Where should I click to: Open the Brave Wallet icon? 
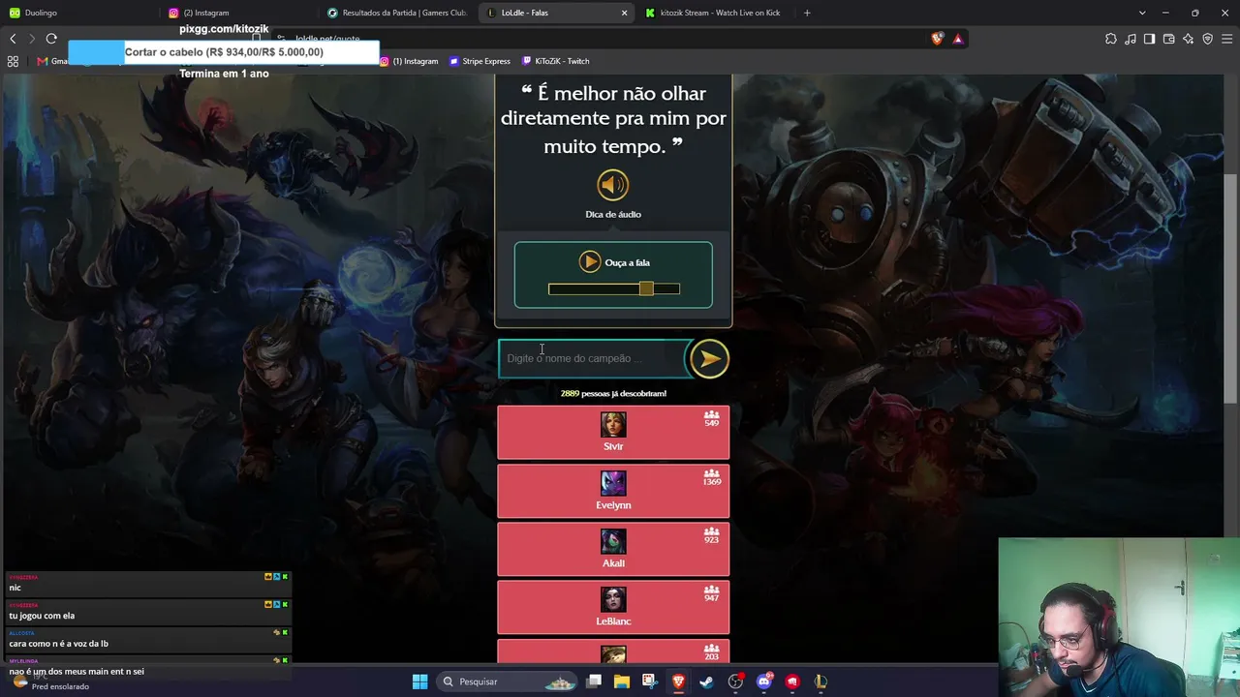1168,39
